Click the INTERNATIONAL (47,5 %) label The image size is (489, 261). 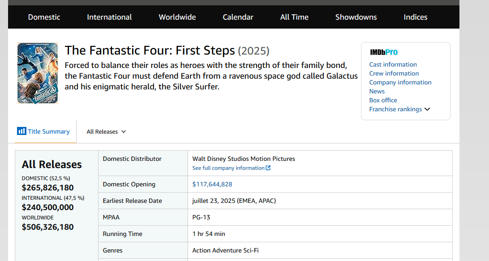pyautogui.click(x=53, y=198)
